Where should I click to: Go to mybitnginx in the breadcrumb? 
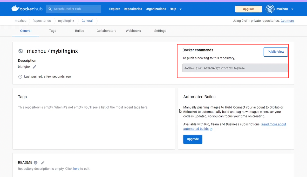[x=66, y=21]
